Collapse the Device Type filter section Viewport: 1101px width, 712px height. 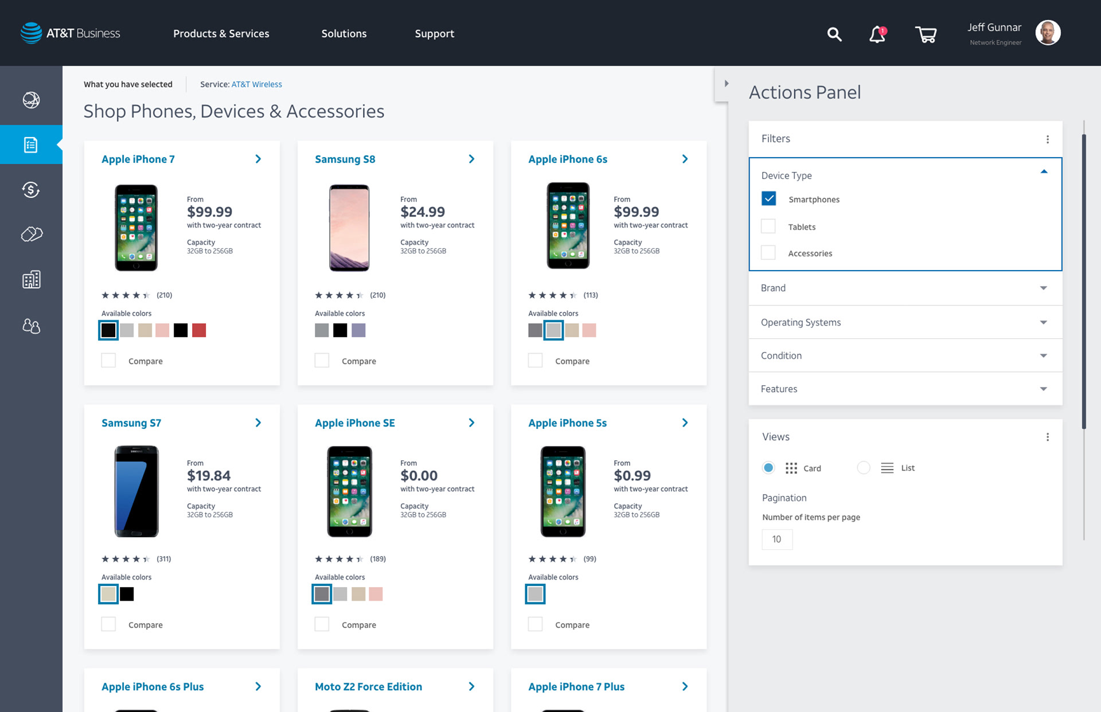pyautogui.click(x=1044, y=171)
